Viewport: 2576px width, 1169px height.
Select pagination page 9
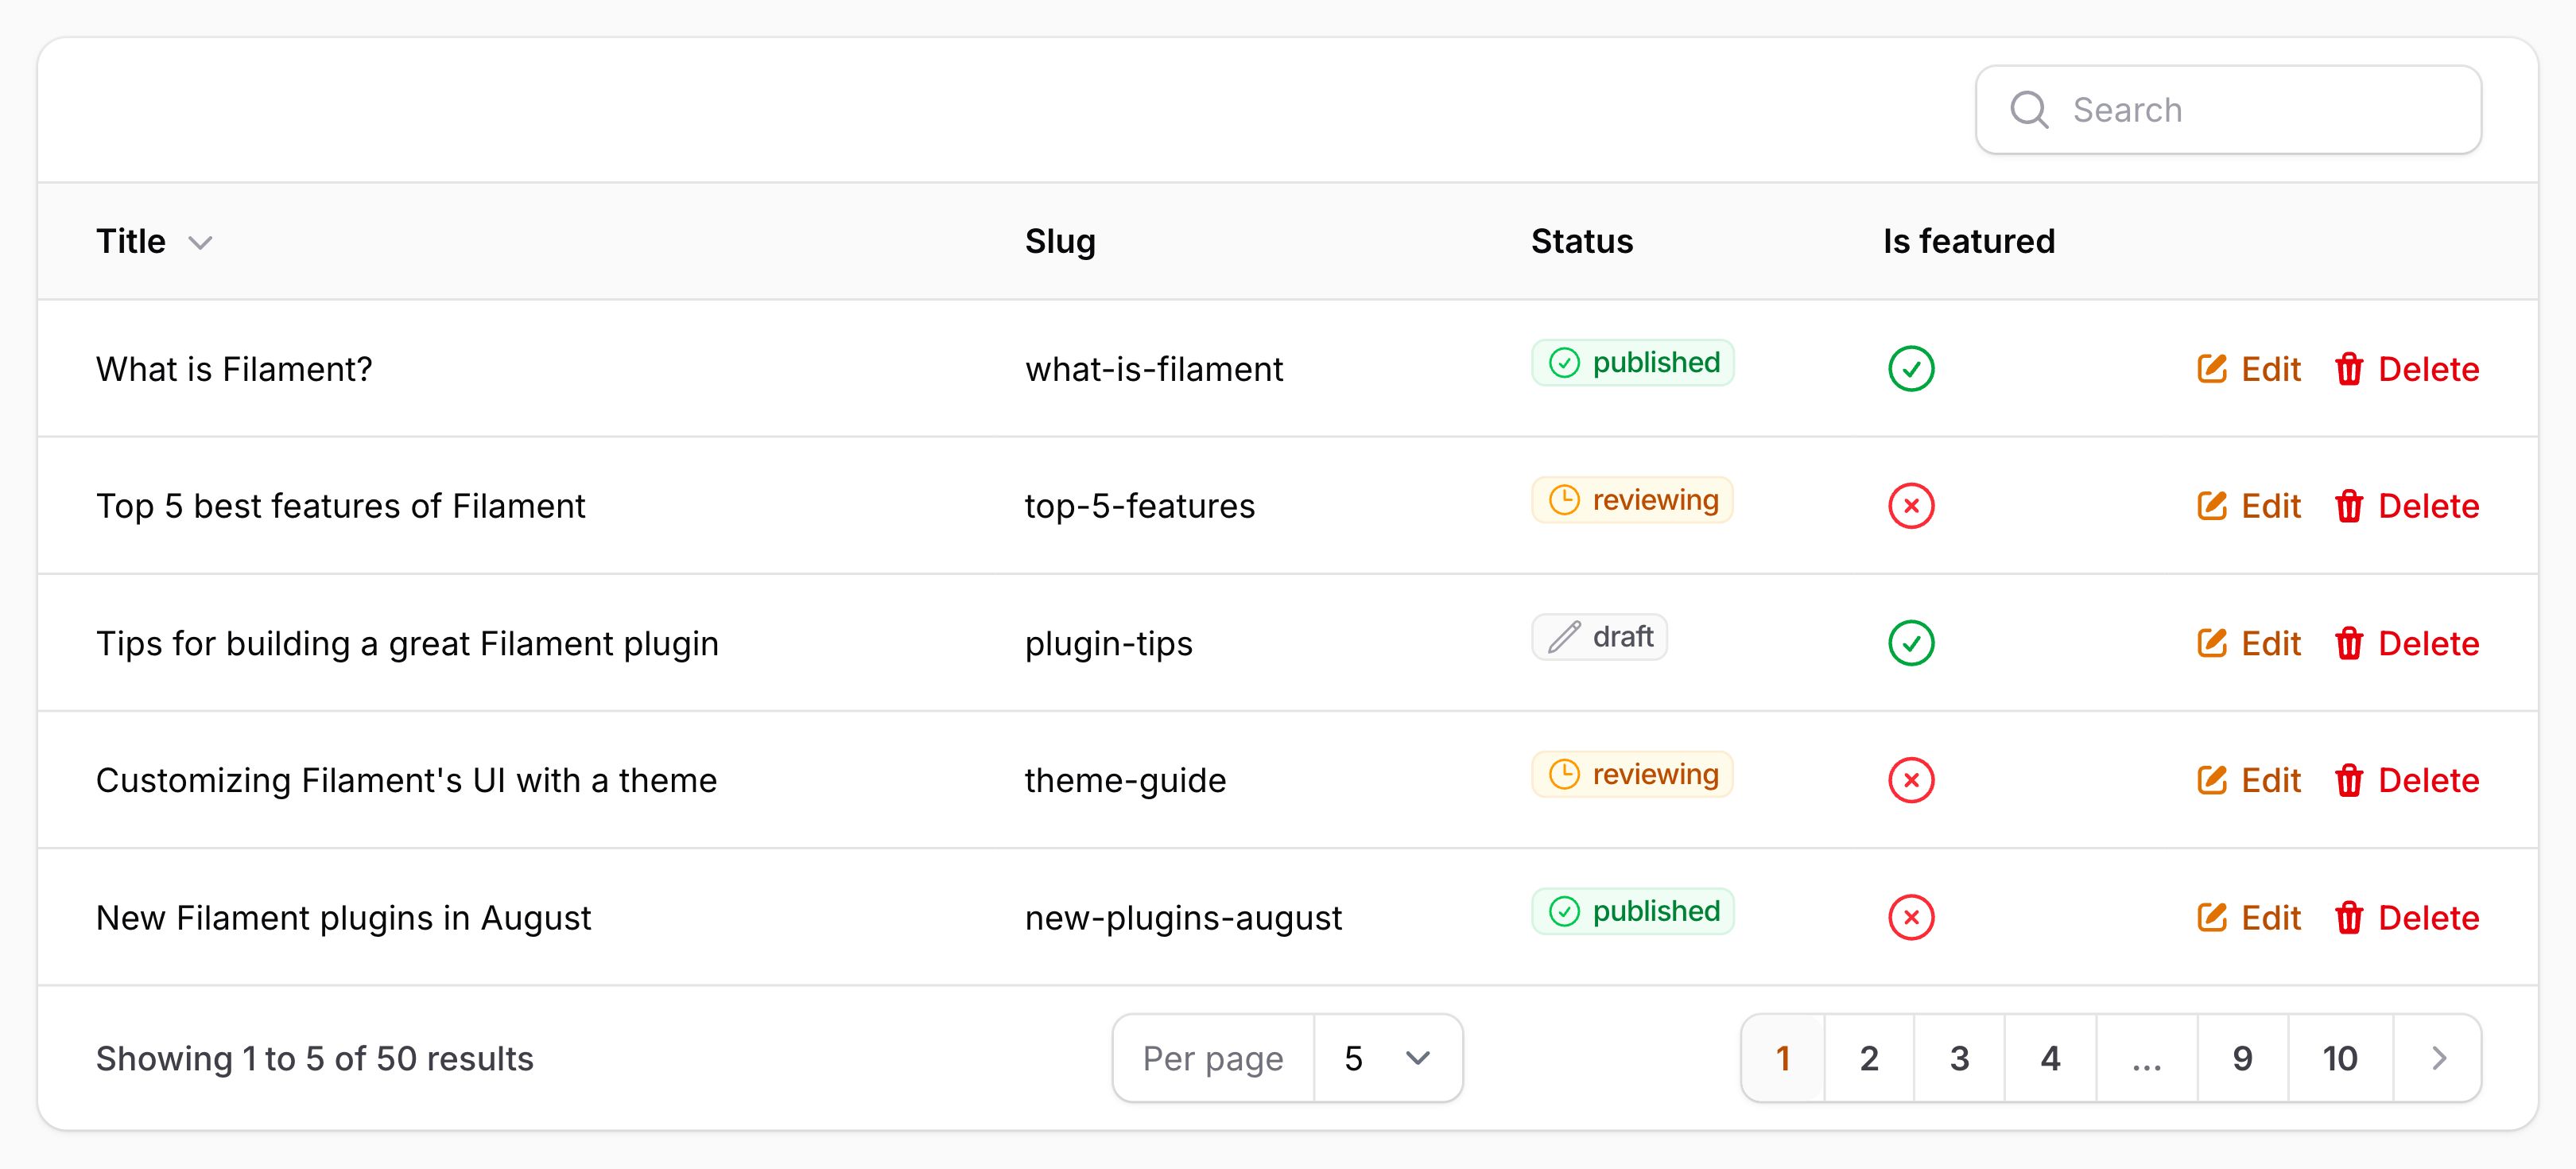2242,1058
